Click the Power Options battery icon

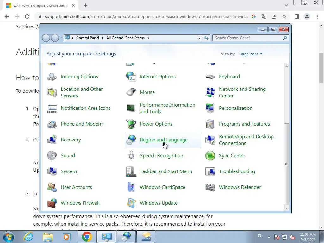pos(131,124)
